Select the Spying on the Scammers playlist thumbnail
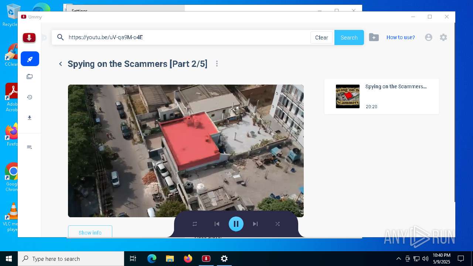 pos(348,96)
